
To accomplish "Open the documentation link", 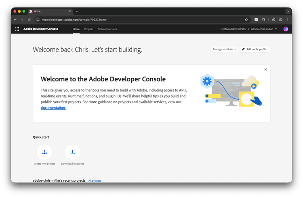I will tap(53, 108).
